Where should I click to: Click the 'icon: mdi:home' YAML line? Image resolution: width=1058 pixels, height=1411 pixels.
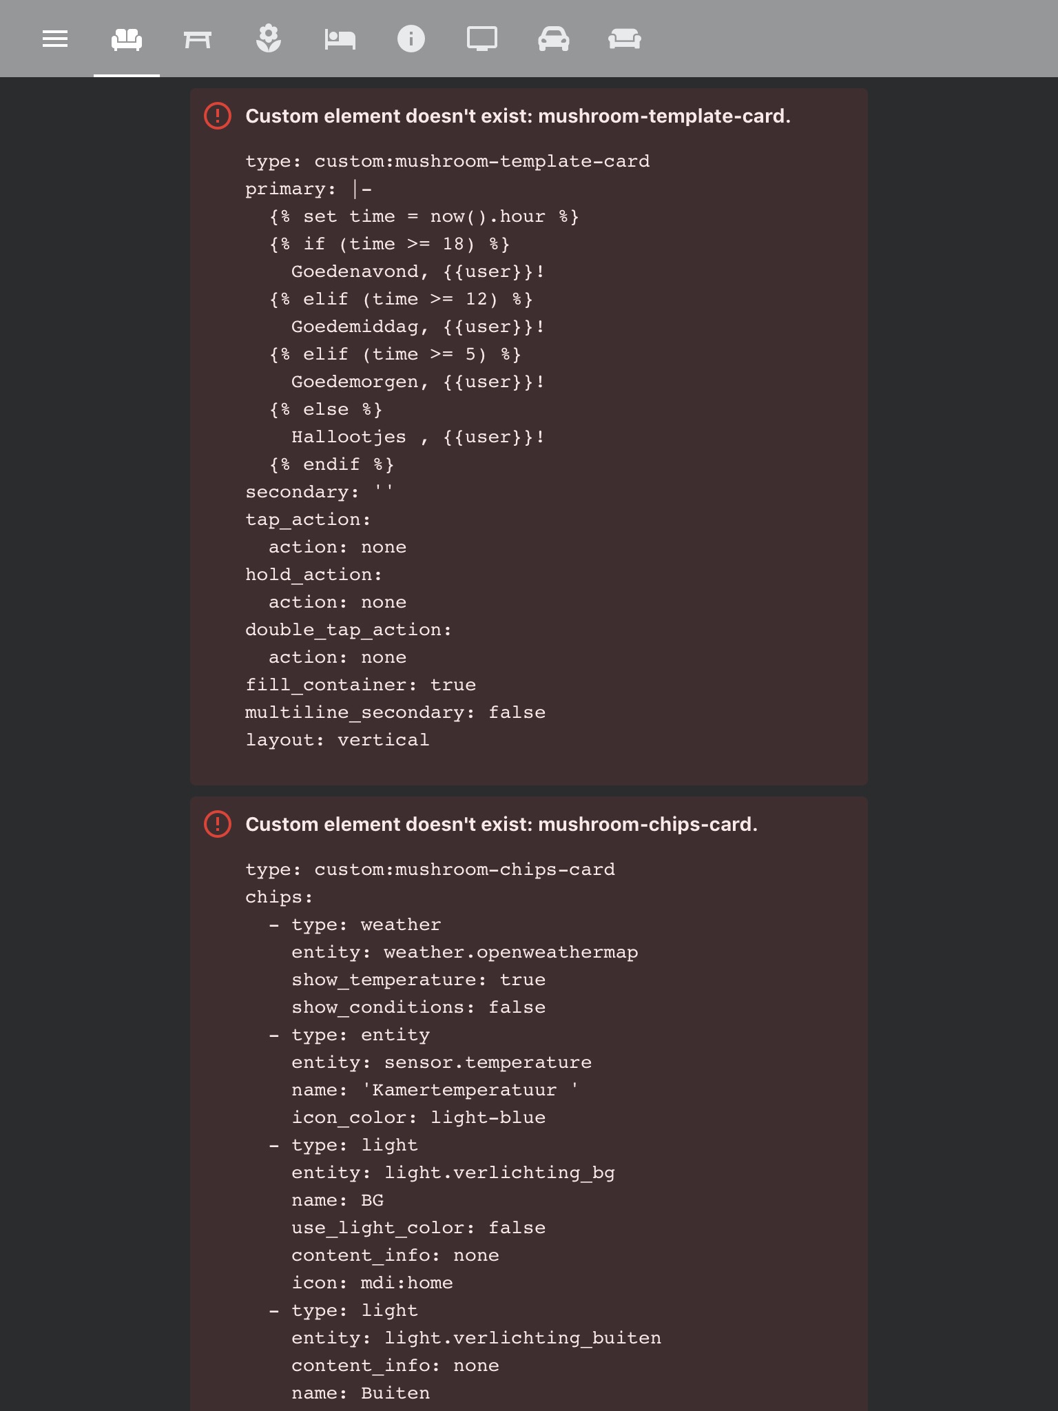point(373,1282)
